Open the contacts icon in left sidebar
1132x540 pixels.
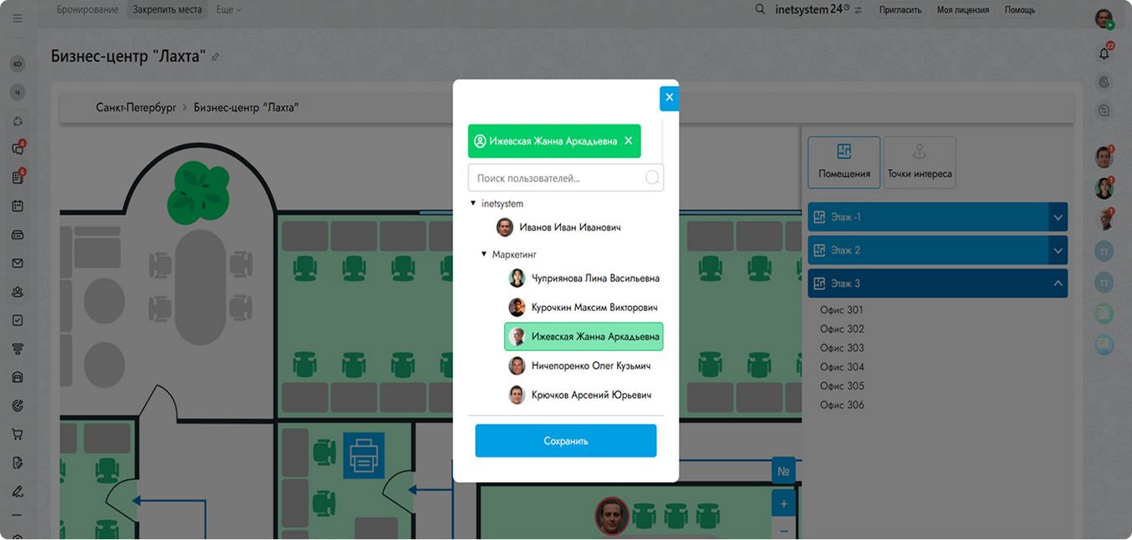(18, 292)
